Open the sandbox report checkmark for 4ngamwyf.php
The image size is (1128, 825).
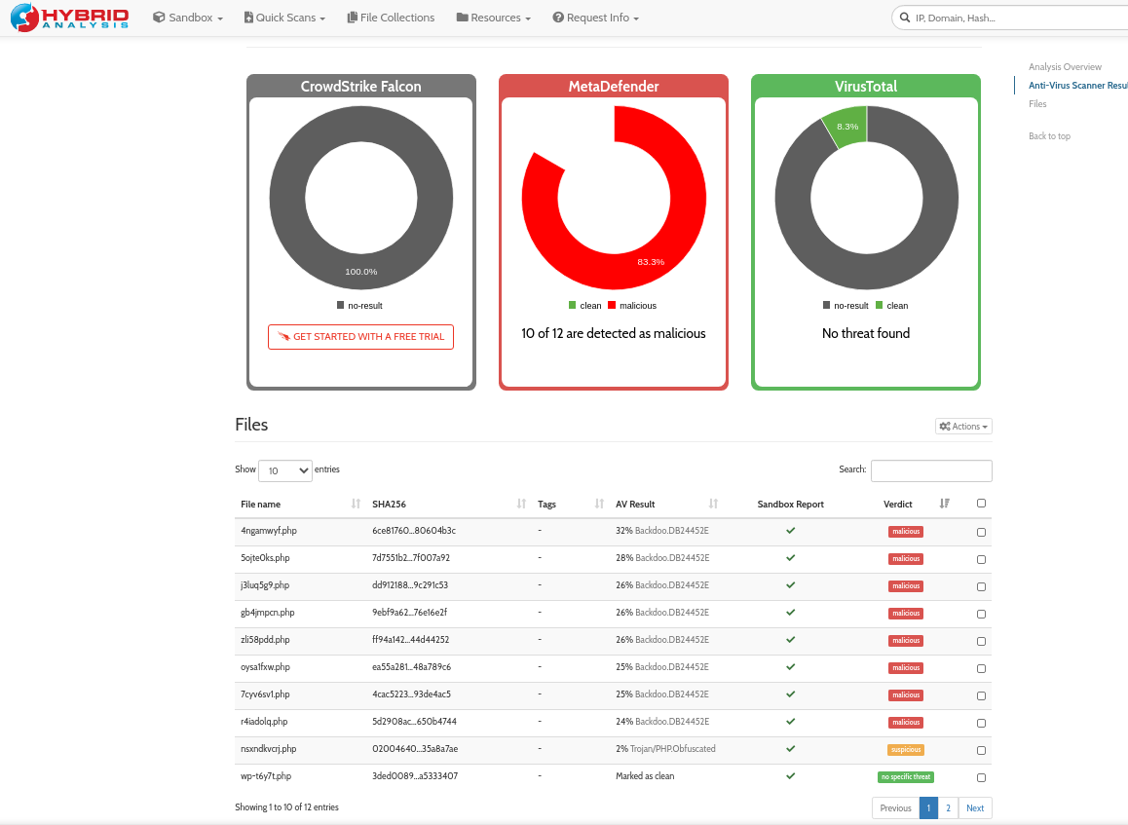click(790, 531)
